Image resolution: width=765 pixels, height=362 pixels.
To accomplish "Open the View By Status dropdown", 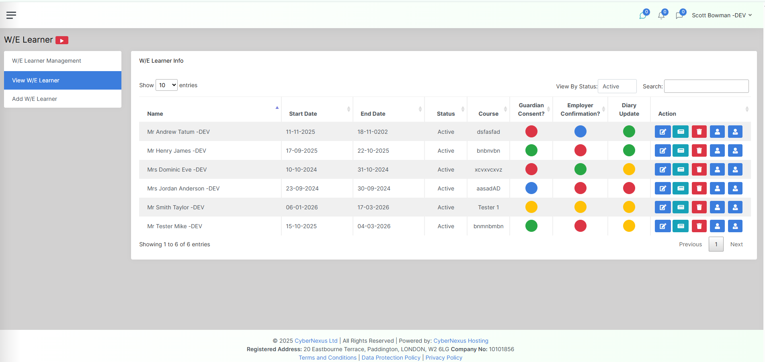I will tap(617, 86).
